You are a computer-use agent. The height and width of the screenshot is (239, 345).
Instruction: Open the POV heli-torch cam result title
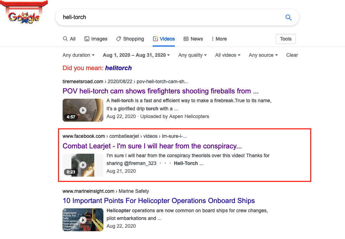click(x=160, y=91)
